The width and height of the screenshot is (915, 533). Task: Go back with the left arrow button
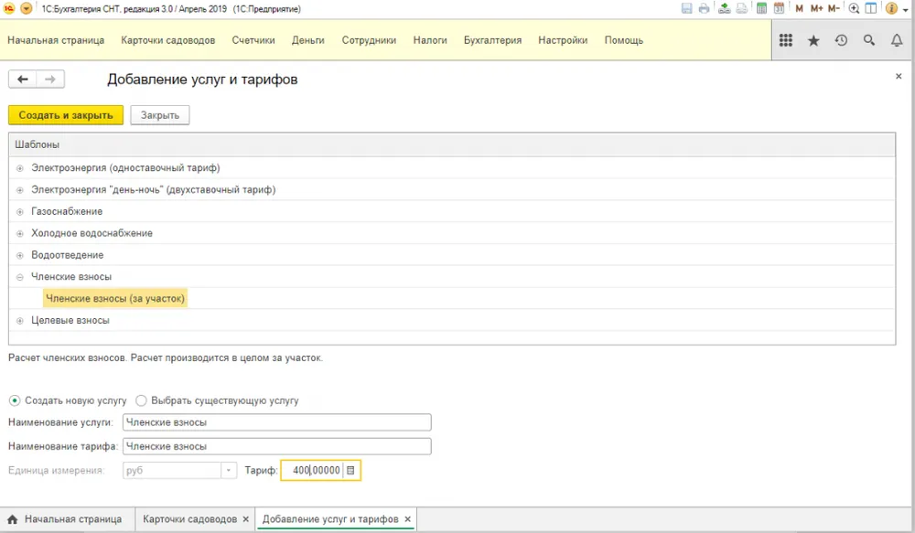(x=22, y=80)
